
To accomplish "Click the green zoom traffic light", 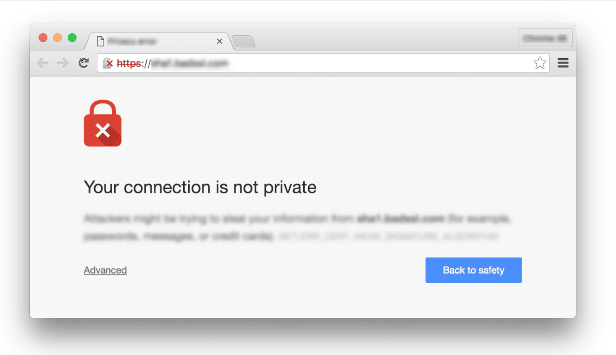I will coord(72,38).
